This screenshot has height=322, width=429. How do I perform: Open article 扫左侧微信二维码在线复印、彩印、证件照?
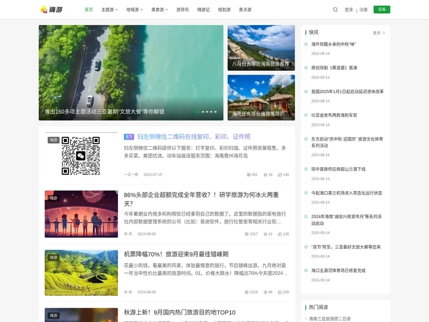click(x=194, y=137)
